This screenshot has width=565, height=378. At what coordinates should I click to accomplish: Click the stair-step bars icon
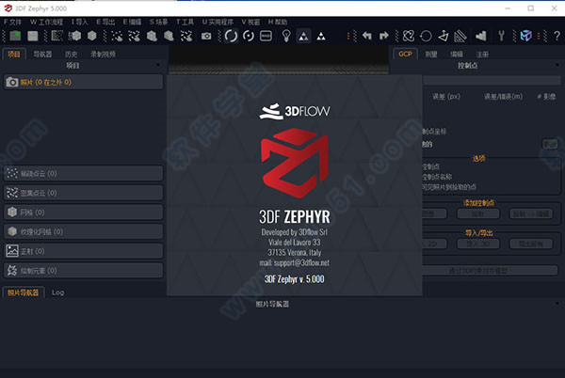[481, 36]
